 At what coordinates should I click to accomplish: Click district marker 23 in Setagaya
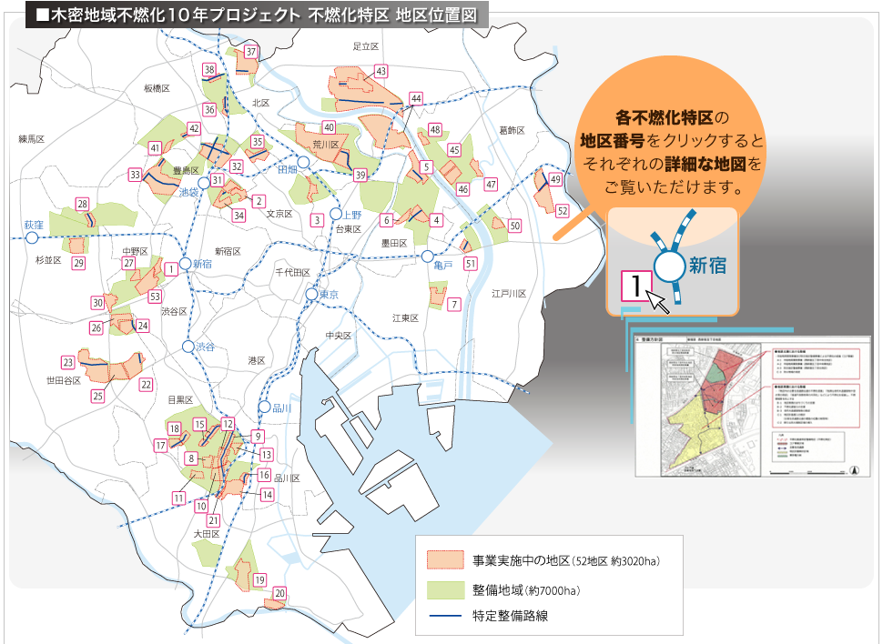[68, 362]
